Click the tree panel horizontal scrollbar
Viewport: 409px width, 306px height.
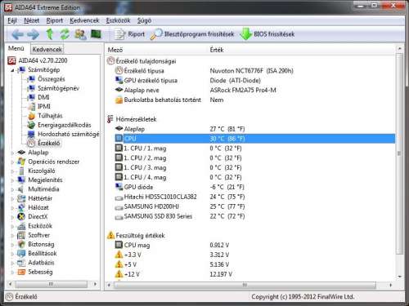[x=52, y=284]
